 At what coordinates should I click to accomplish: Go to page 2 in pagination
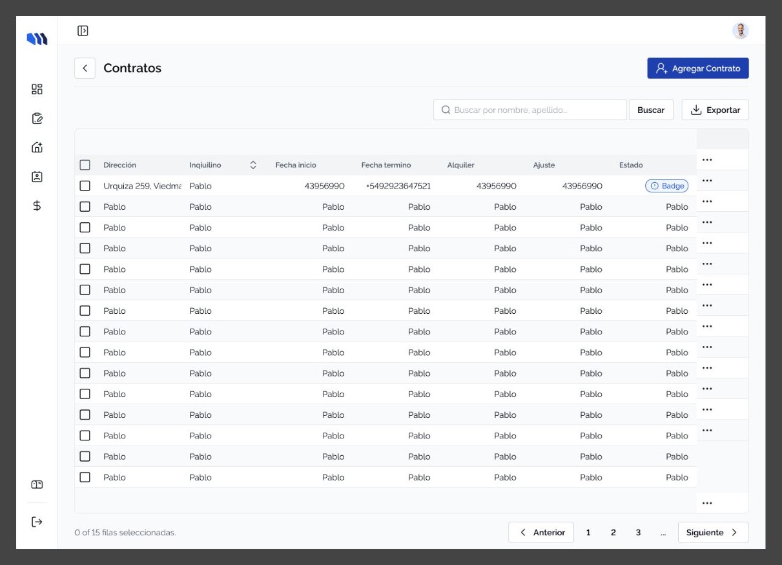click(613, 533)
